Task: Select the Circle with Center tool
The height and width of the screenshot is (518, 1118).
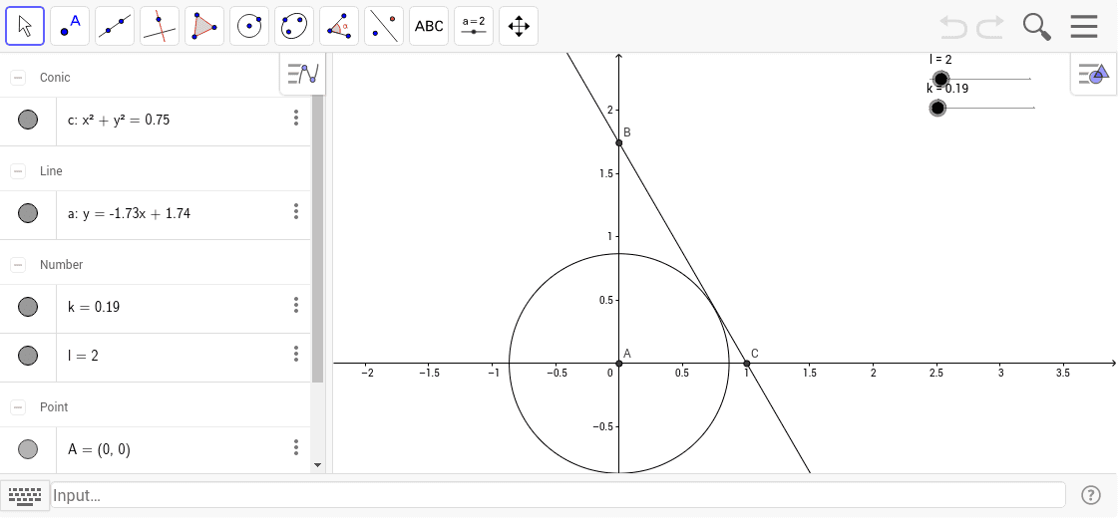Action: pyautogui.click(x=249, y=26)
